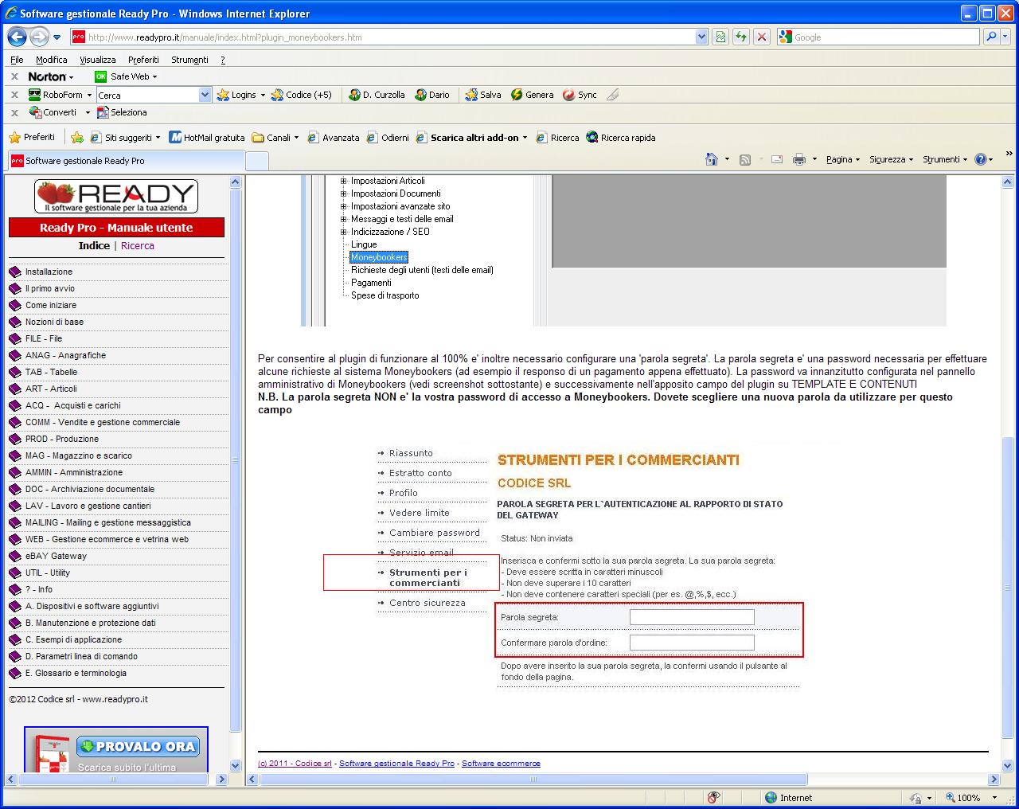Open E. Glossario e terminologia chapter
The width and height of the screenshot is (1019, 809).
(76, 673)
